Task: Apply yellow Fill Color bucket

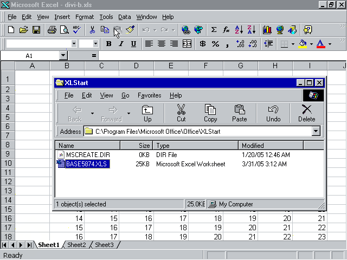Action: (303, 44)
